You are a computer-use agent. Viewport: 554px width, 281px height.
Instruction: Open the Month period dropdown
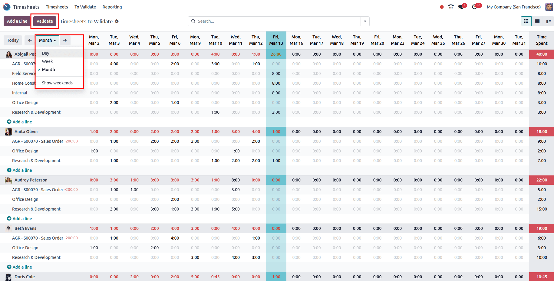tap(47, 40)
